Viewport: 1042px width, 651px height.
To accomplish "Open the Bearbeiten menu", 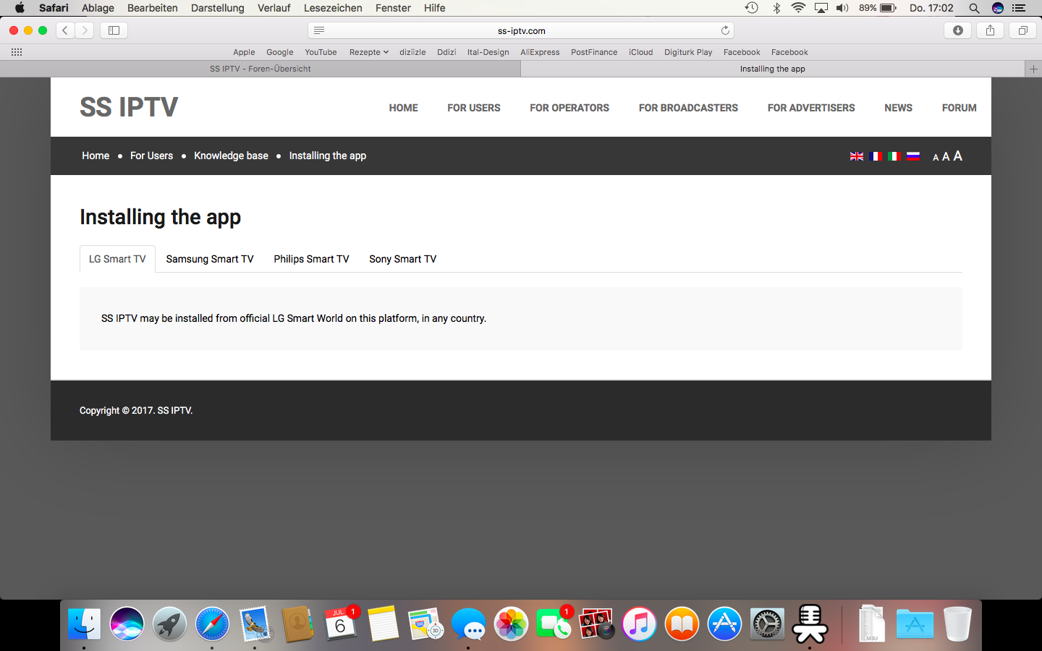I will [x=153, y=8].
